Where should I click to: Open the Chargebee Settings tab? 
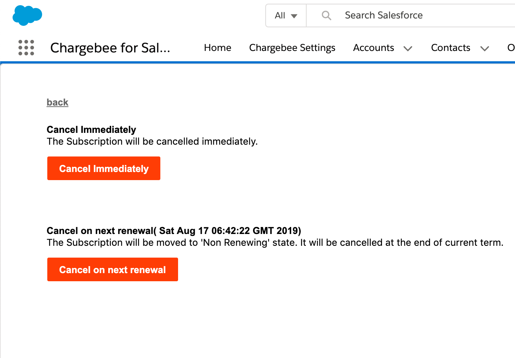[x=292, y=48]
